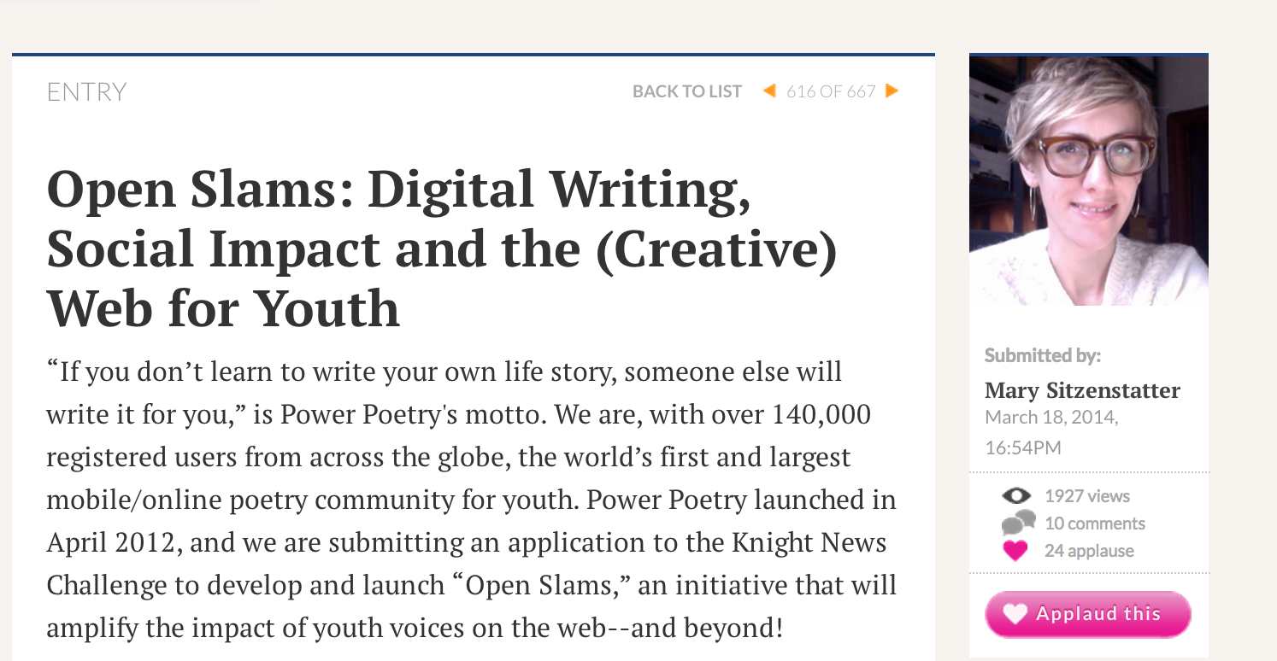Viewport: 1277px width, 661px height.
Task: Click the March 18, 2014 submission date
Action: click(x=1050, y=418)
